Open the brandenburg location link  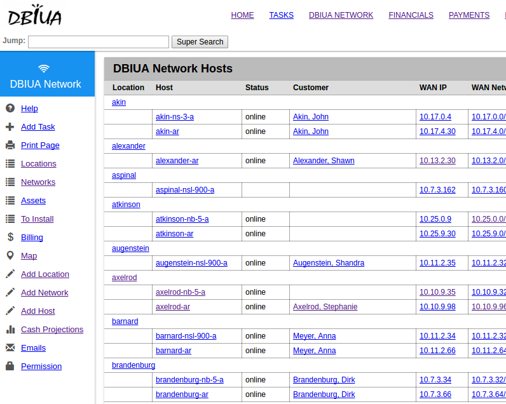pos(133,365)
